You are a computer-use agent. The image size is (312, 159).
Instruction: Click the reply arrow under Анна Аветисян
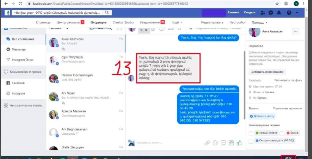click(x=63, y=49)
